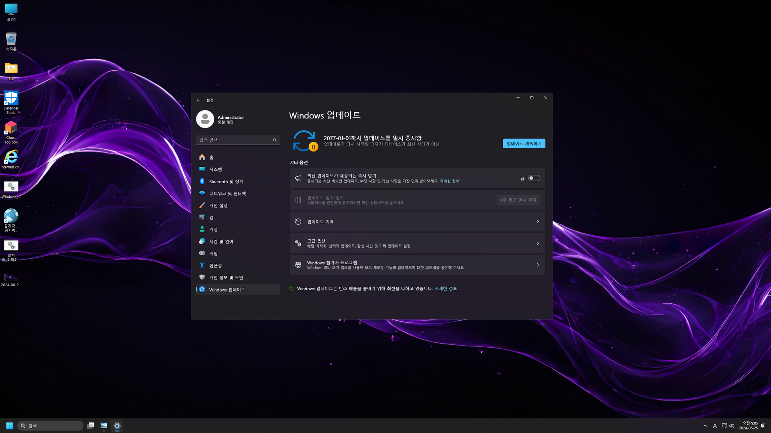Open the carbon emissions learn more link
The image size is (771, 433).
(445, 289)
